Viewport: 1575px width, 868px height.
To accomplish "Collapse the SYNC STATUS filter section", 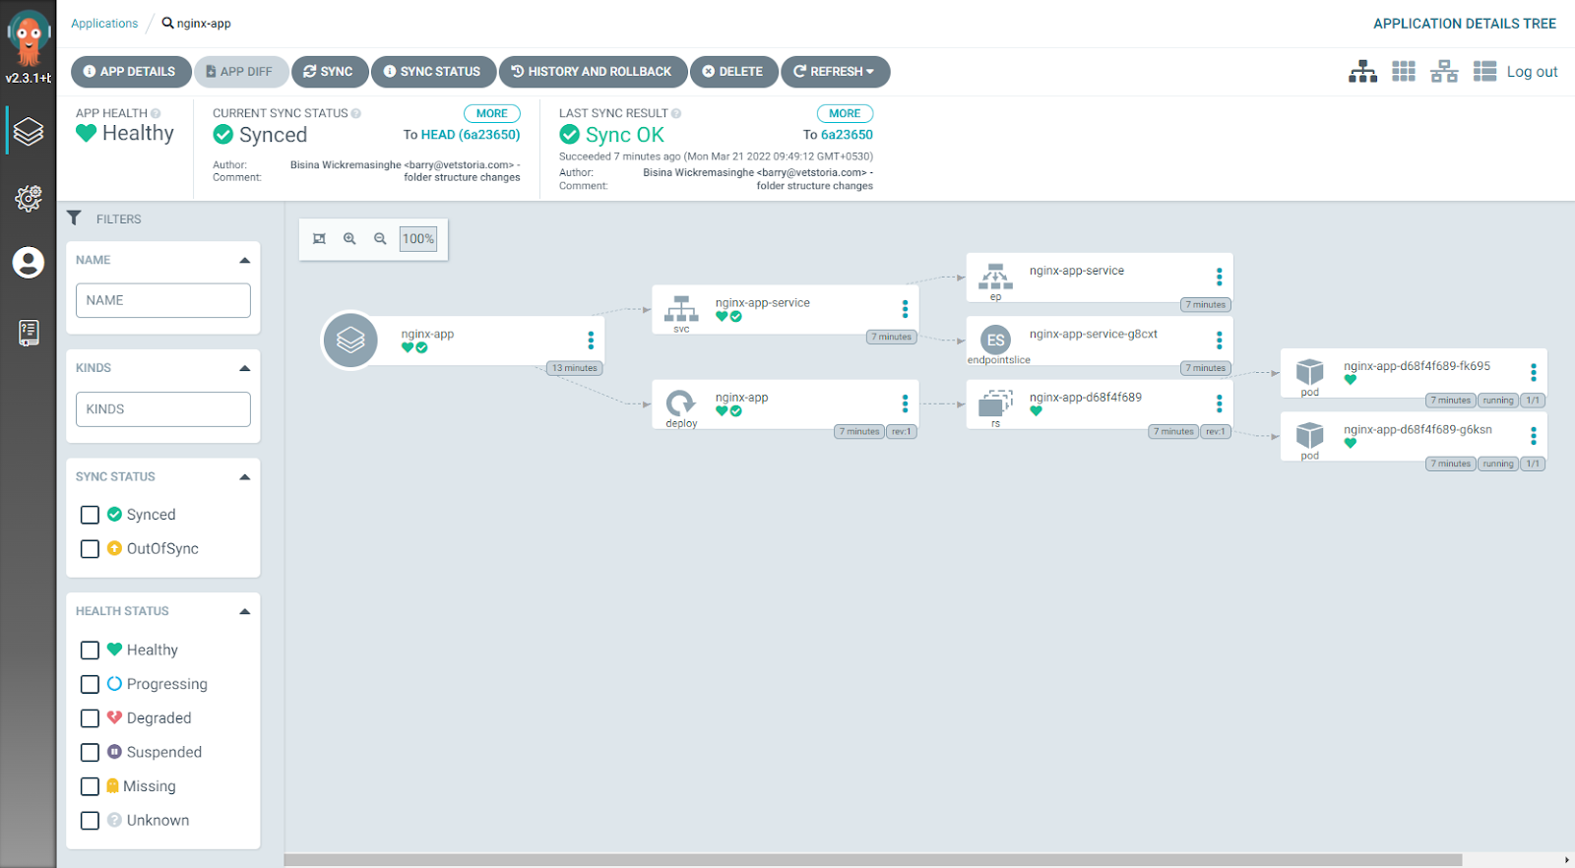I will pos(244,476).
